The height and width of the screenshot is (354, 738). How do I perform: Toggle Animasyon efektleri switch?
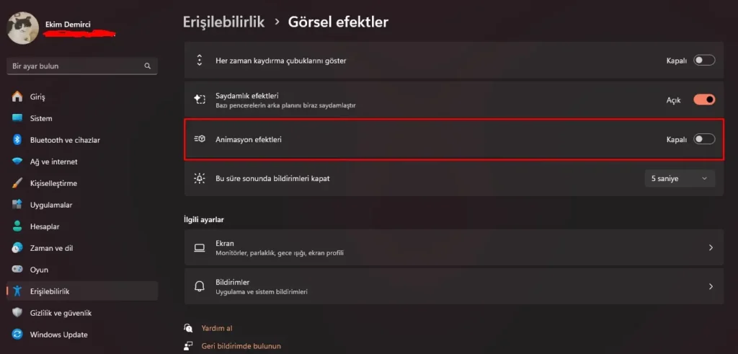(703, 139)
